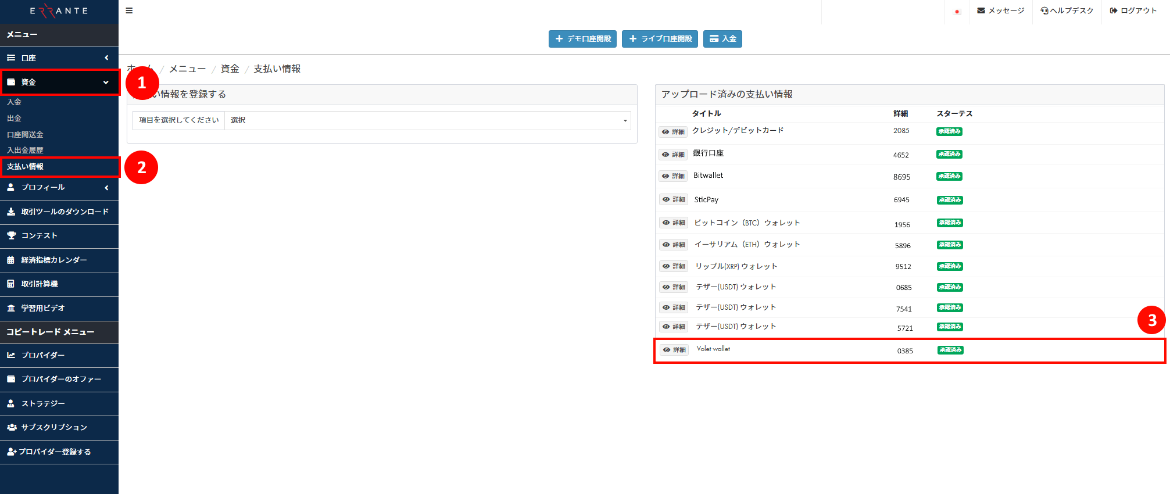Collapse the 資金 sidebar menu

59,82
